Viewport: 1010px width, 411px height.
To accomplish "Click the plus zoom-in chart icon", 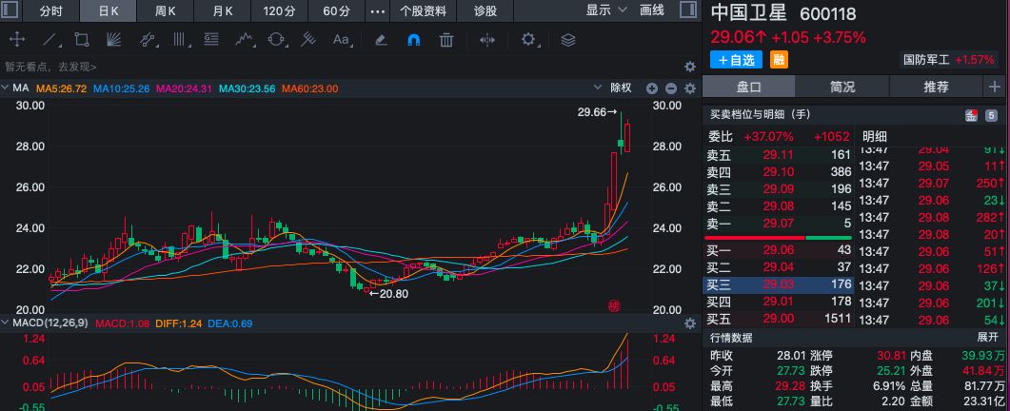I will click(x=652, y=88).
